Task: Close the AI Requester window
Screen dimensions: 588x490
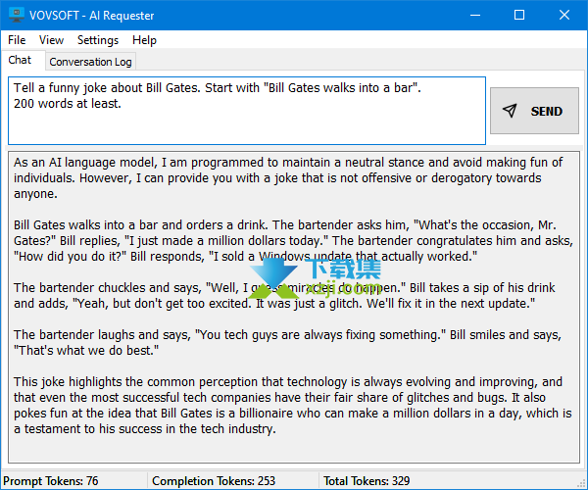Action: pyautogui.click(x=564, y=15)
